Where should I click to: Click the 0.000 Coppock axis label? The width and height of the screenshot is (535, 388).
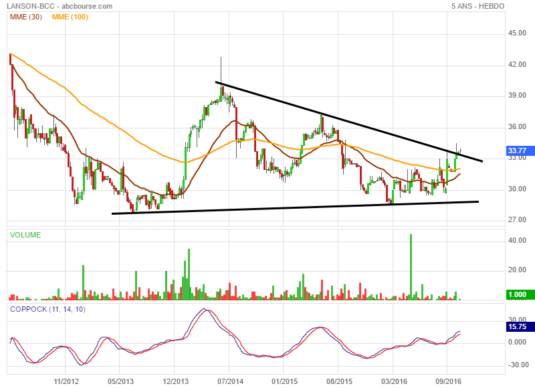coord(517,343)
